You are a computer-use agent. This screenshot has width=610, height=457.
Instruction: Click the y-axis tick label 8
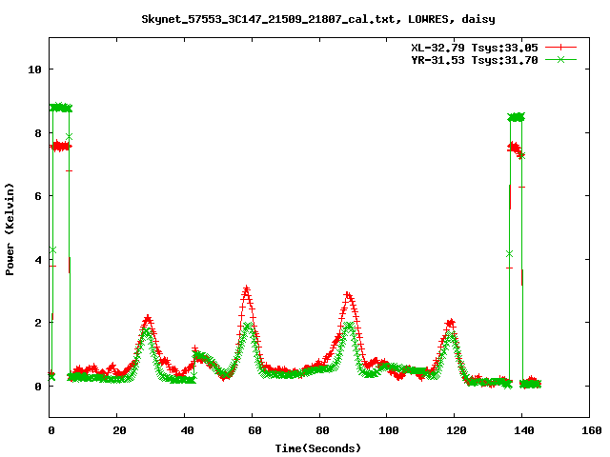[38, 133]
